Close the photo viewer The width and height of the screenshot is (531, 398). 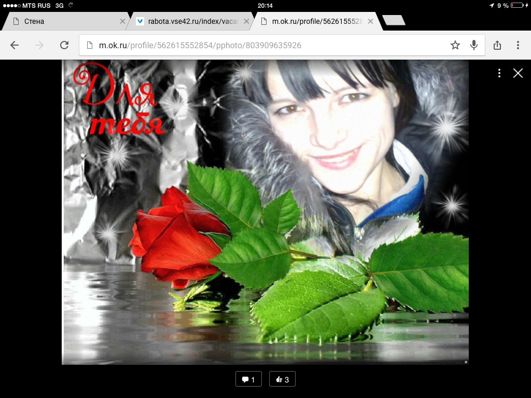pyautogui.click(x=518, y=73)
